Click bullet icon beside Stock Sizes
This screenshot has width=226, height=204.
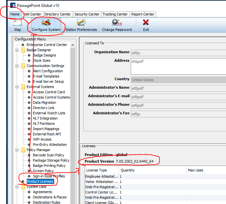tap(29, 60)
